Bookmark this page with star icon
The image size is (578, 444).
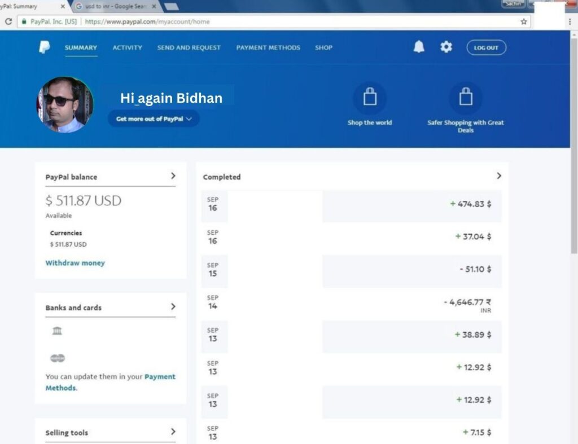[524, 21]
